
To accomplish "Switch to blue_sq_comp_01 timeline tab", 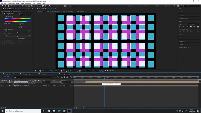I will [10, 74].
